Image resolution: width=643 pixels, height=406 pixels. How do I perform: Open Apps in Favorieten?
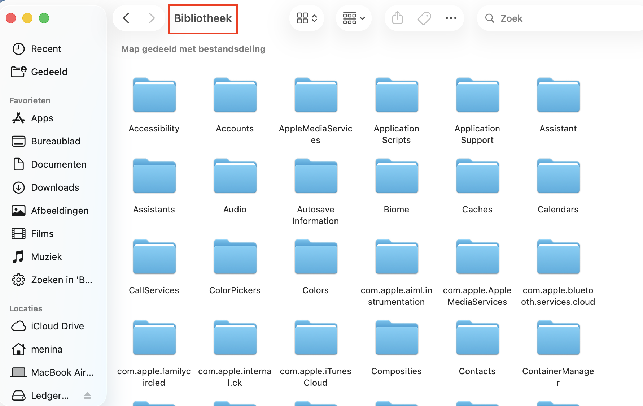(42, 118)
